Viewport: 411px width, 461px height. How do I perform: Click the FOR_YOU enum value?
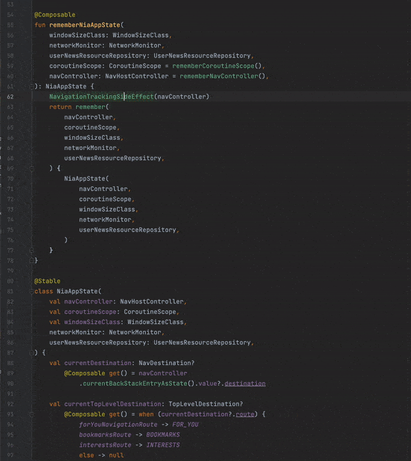(185, 425)
